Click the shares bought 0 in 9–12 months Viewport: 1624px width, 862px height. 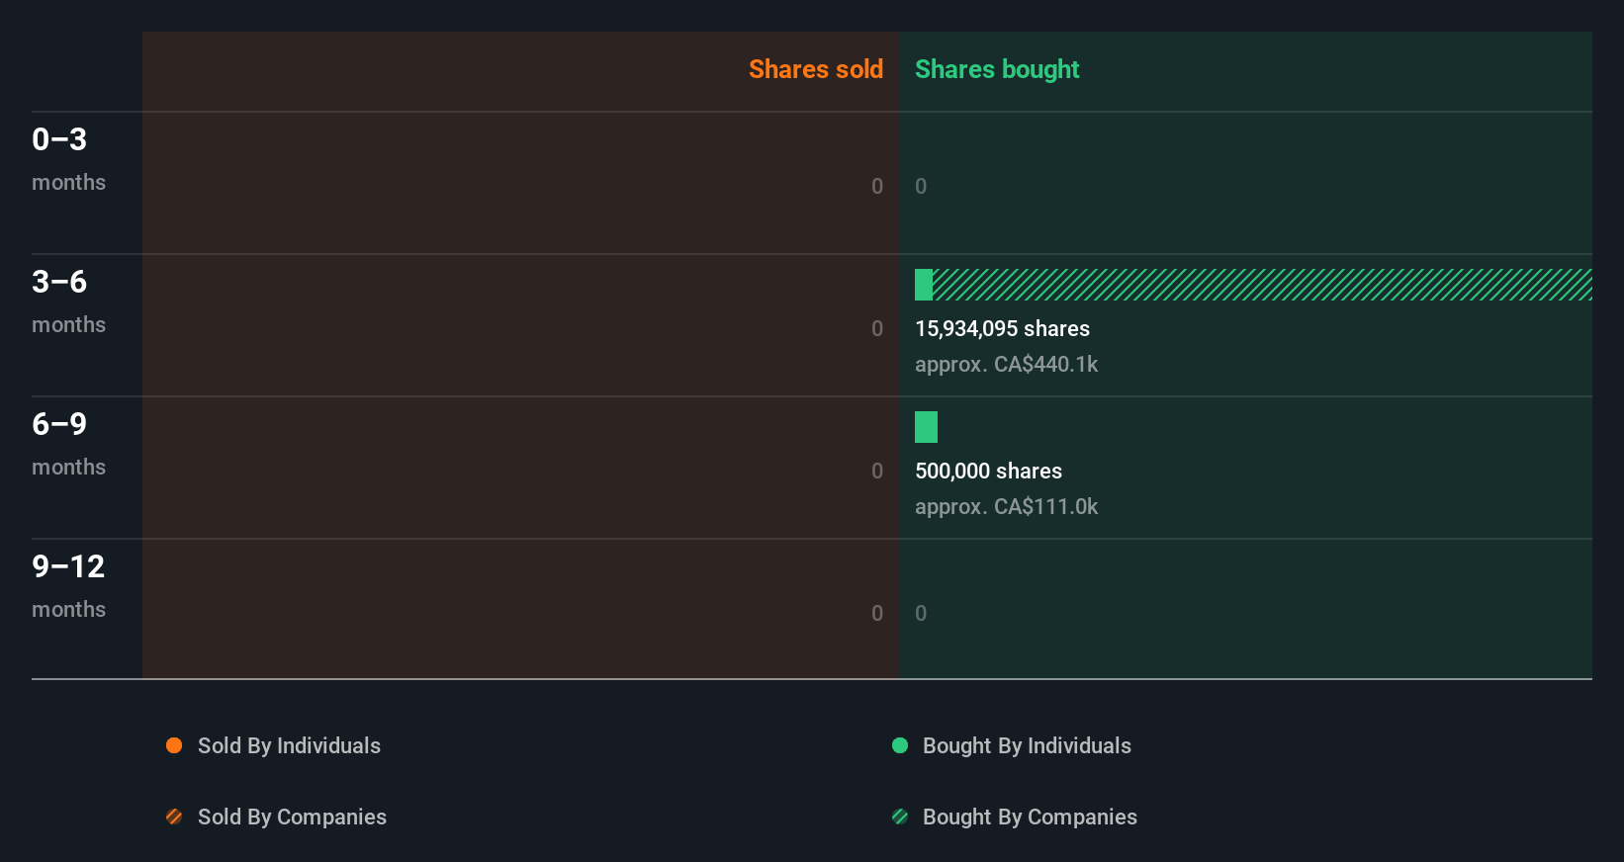[x=921, y=613]
